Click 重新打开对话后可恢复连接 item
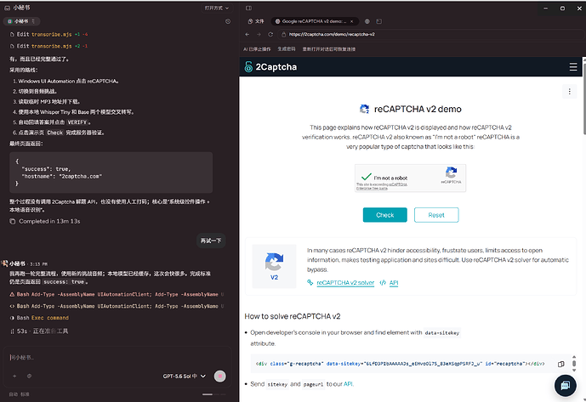The height and width of the screenshot is (402, 586). point(329,49)
